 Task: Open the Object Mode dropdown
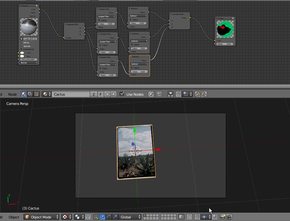coord(42,217)
